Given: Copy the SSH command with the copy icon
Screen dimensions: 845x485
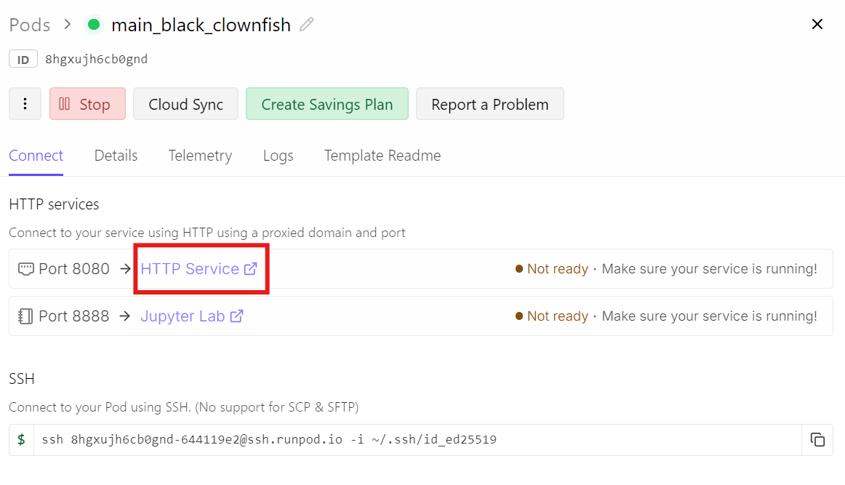Looking at the screenshot, I should click(817, 440).
